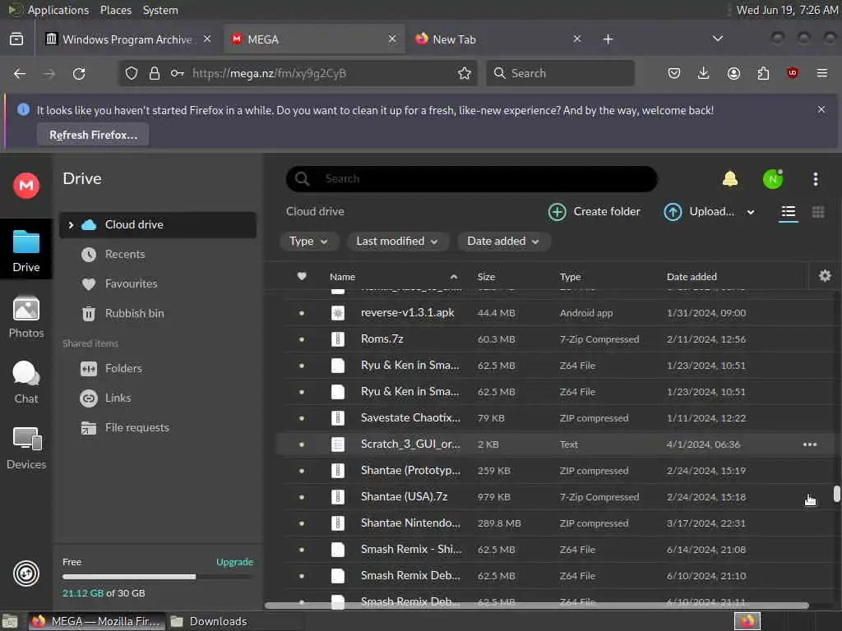Screen dimensions: 842x631
Task: Open MEGA notifications bell
Action: tap(730, 178)
